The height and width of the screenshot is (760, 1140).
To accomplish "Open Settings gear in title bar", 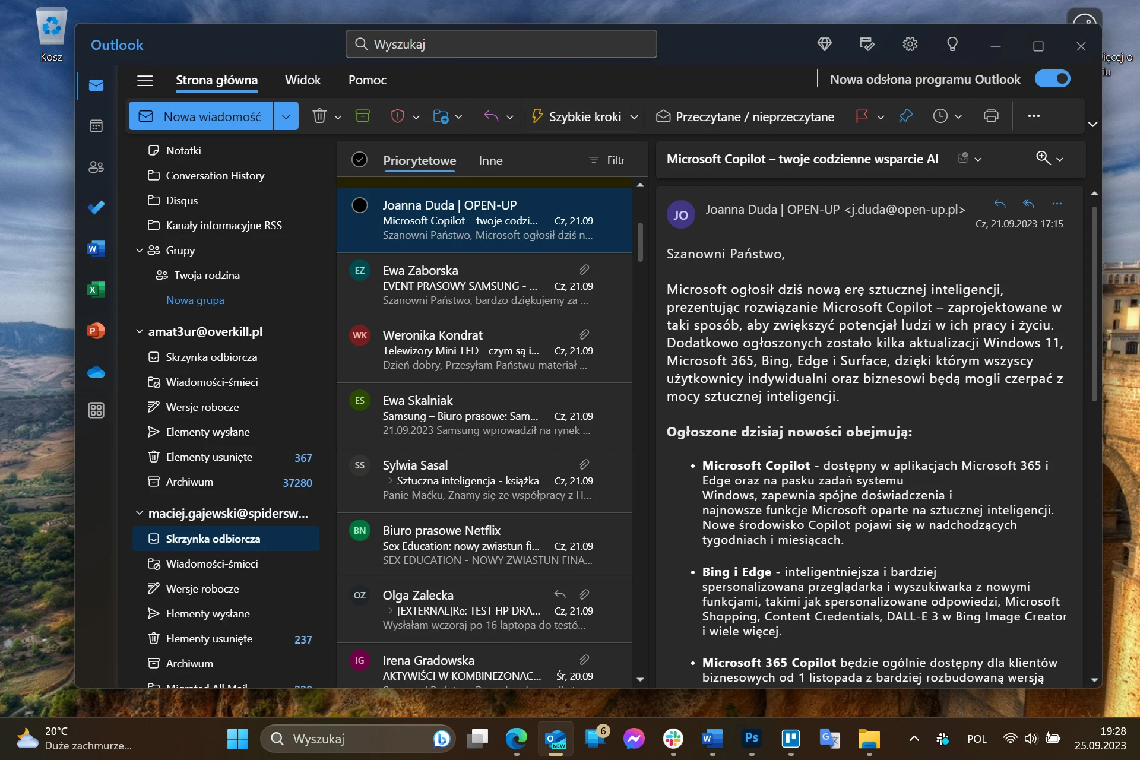I will (910, 44).
